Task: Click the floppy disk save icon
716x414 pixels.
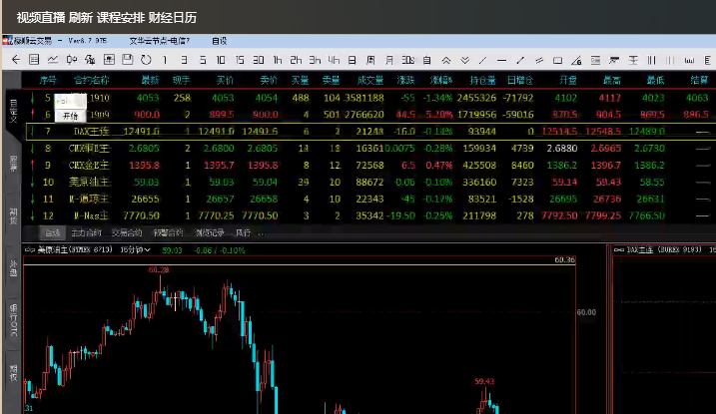Action: click(128, 60)
